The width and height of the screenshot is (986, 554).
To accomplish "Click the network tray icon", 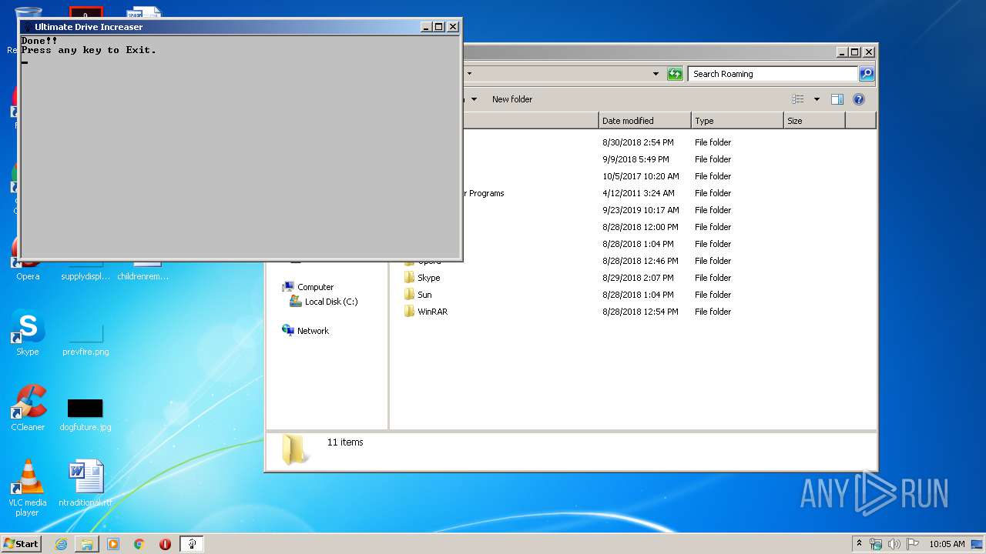I will [876, 544].
